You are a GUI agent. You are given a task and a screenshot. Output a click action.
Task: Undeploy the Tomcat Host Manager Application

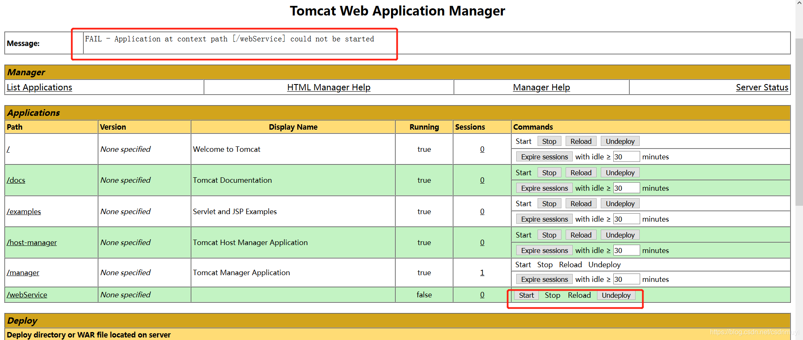pyautogui.click(x=620, y=235)
